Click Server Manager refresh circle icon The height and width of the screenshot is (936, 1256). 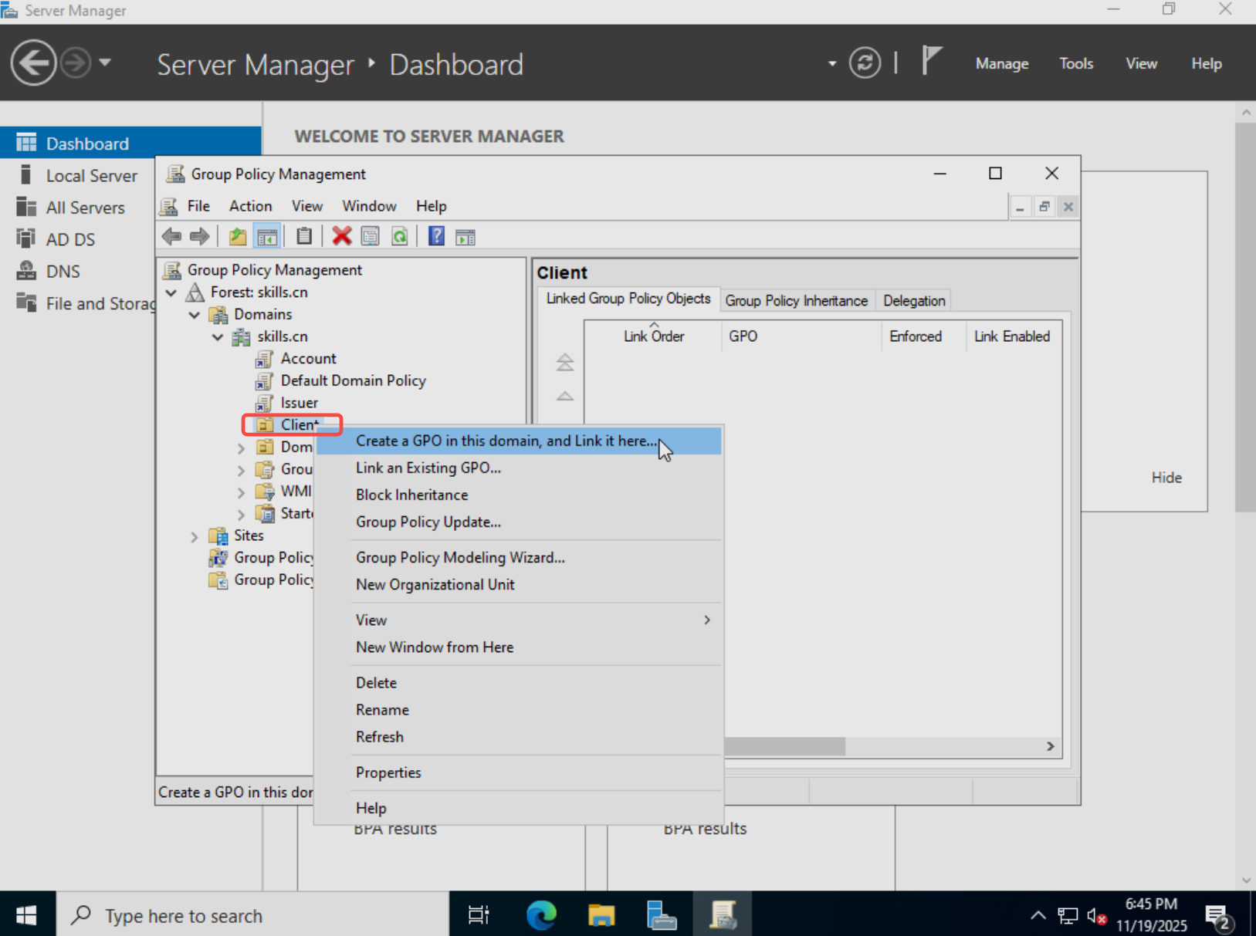tap(865, 63)
